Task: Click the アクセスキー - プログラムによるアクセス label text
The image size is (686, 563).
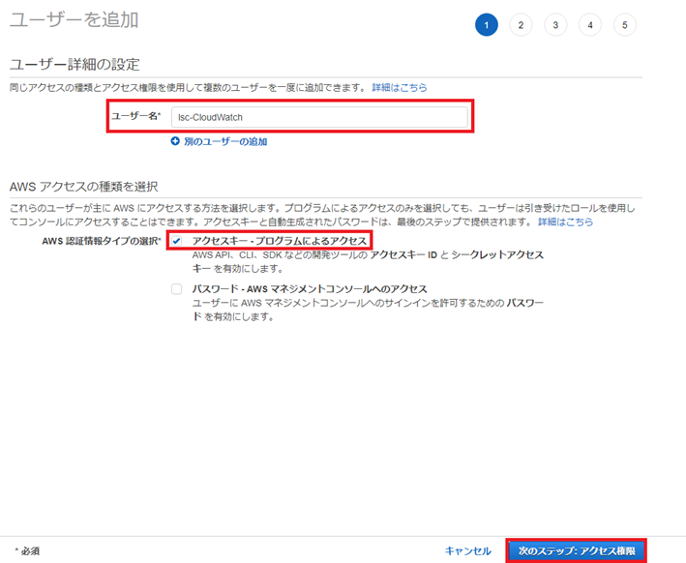Action: [280, 241]
